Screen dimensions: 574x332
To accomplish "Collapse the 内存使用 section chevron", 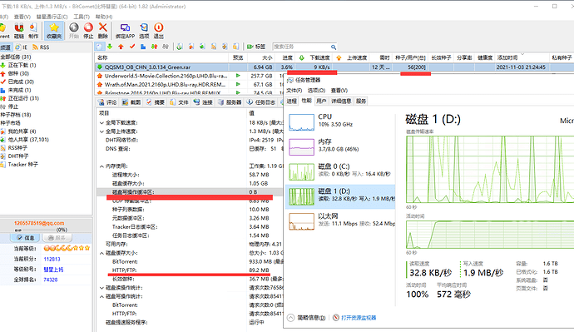I will (101, 166).
